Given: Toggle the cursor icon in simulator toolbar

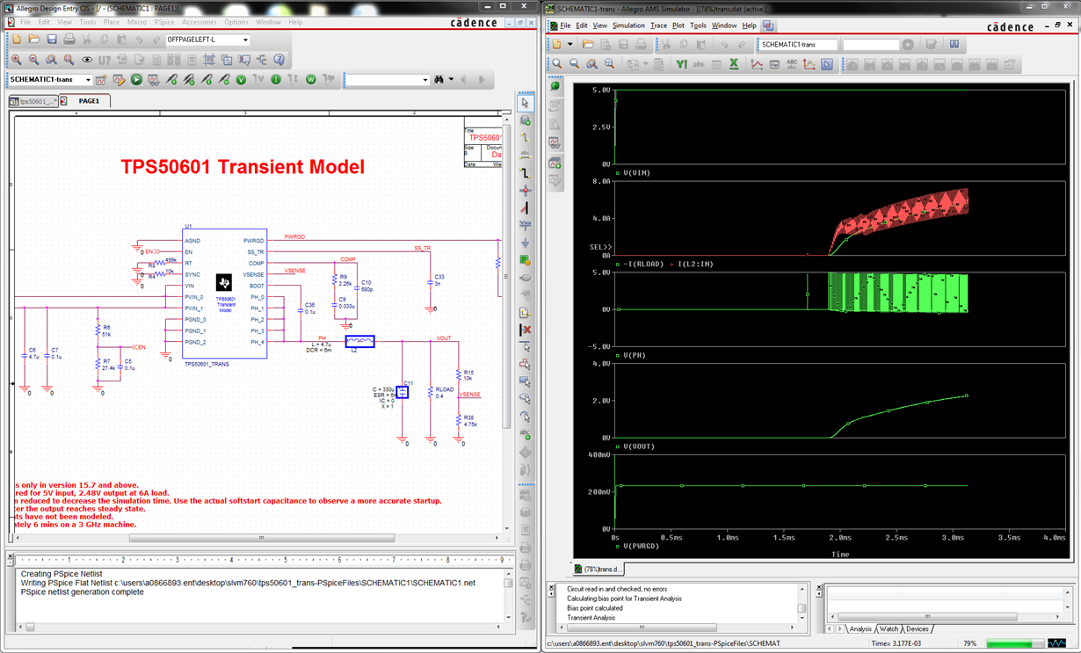Looking at the screenshot, I should [x=827, y=64].
